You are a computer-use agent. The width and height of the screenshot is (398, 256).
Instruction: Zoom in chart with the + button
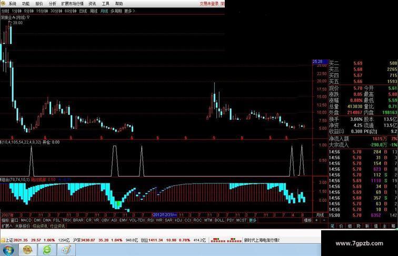[x=316, y=220]
